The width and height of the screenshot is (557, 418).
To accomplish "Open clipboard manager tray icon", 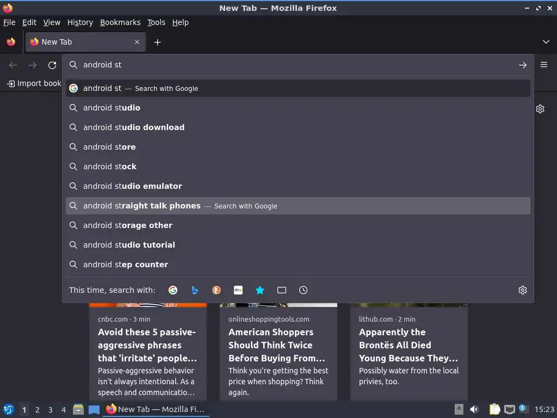I will point(494,409).
